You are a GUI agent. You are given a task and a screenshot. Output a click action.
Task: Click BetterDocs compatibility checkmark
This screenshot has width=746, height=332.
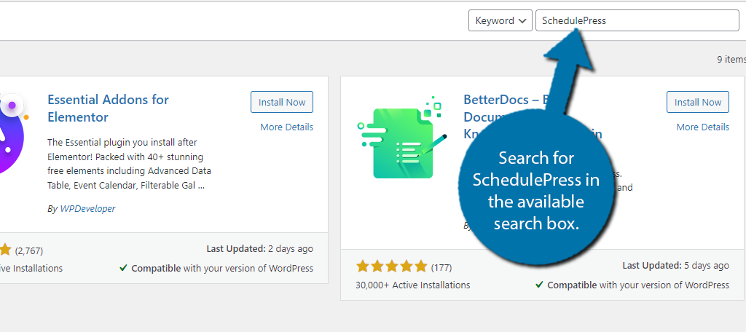point(539,285)
